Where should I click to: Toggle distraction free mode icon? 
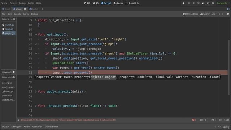228,9
